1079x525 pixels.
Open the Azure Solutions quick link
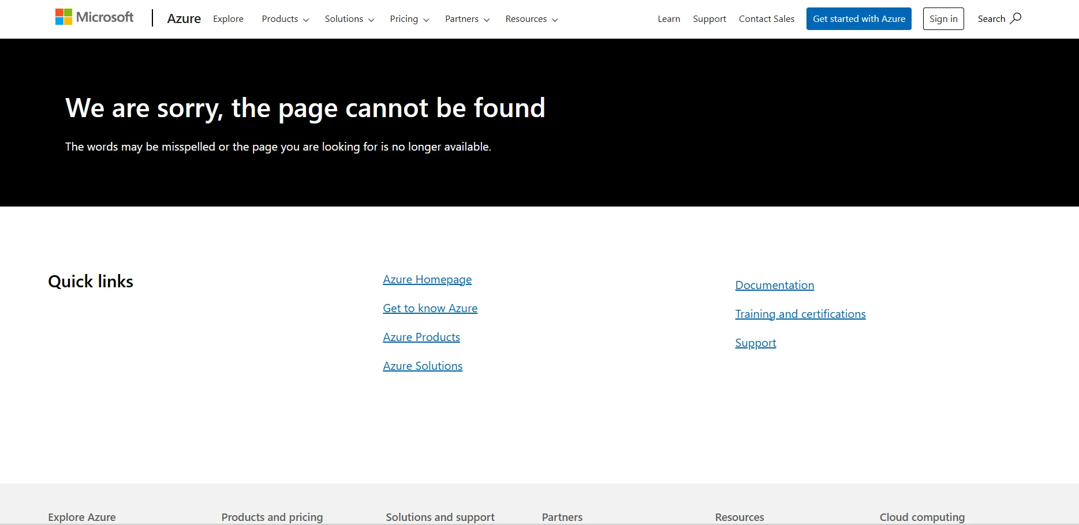click(423, 366)
